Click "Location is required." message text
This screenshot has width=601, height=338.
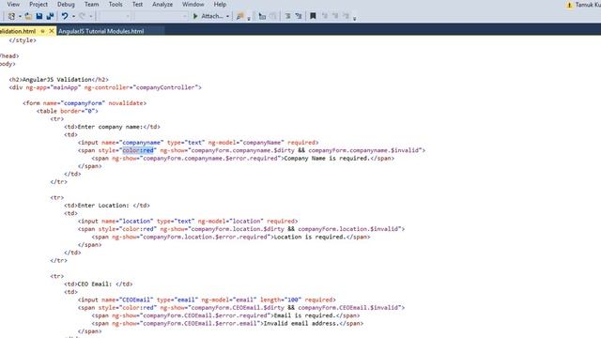point(310,237)
